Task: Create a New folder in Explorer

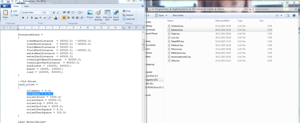Action: tap(178, 15)
